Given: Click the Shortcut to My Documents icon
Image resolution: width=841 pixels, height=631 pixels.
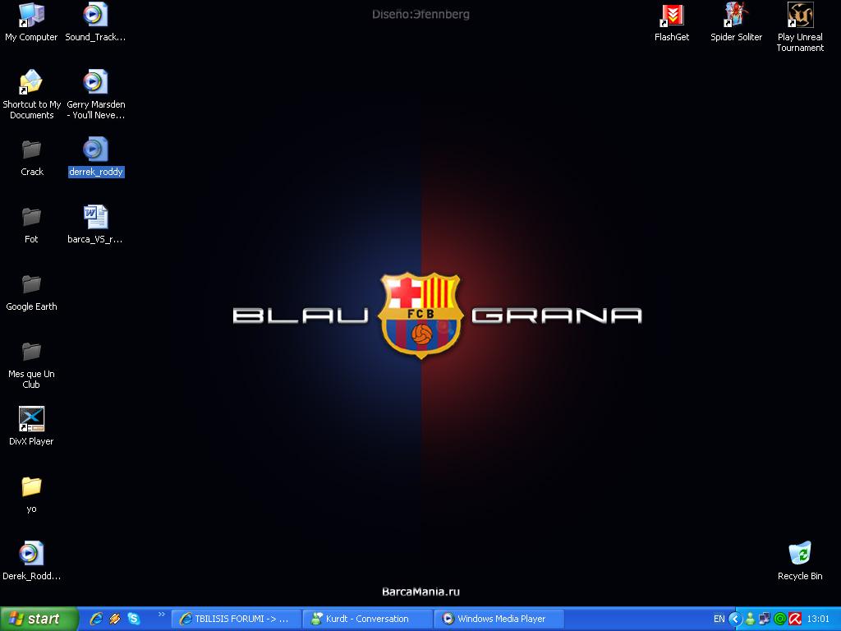Looking at the screenshot, I should 32,94.
